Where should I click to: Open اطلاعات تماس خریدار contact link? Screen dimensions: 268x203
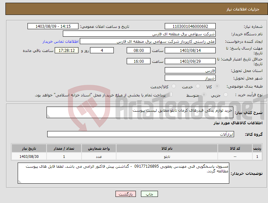tap(60, 41)
